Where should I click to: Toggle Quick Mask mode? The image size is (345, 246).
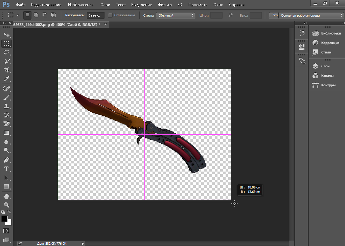(6, 231)
